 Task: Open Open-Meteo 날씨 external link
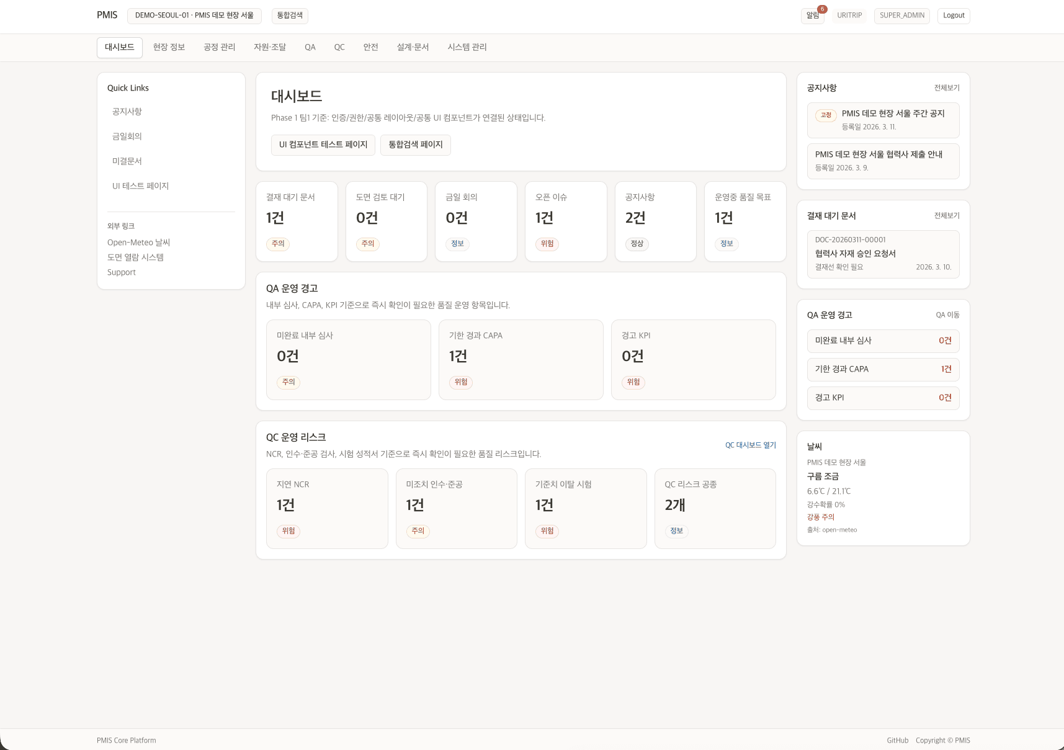pyautogui.click(x=138, y=242)
